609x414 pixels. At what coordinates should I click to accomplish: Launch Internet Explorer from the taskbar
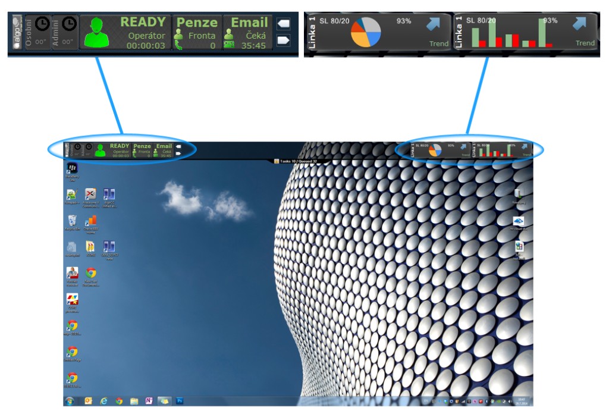coord(103,401)
